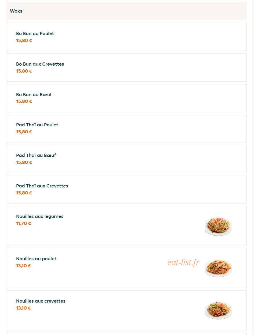Screen dimensions: 258x335
Task: Open the Nouilles au poulet dish photo
Action: click(218, 268)
